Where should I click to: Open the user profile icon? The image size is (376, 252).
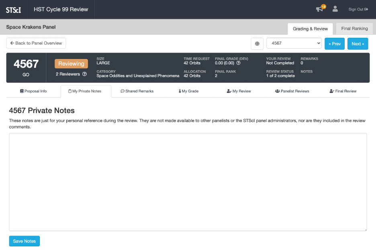335,9
